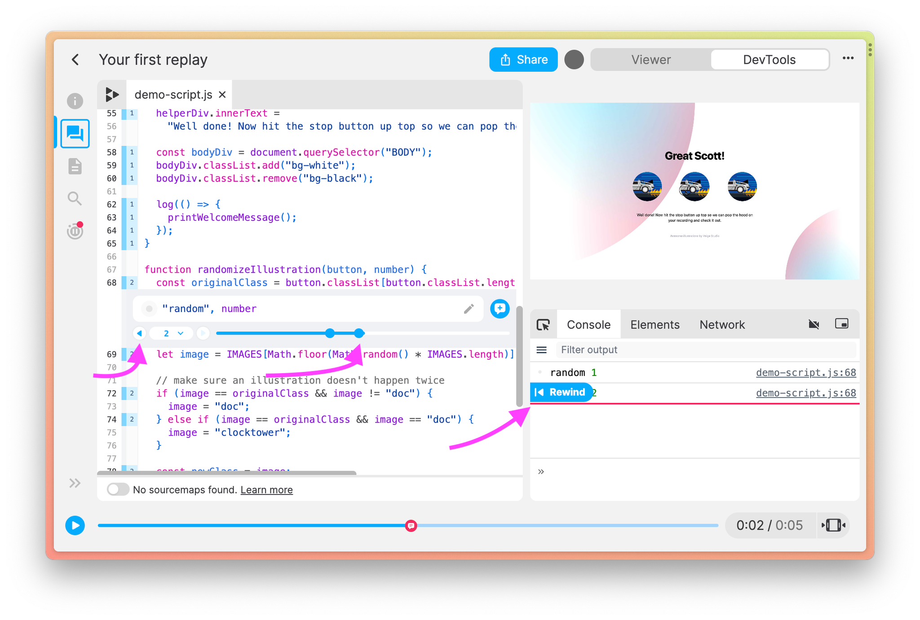This screenshot has height=620, width=920.
Task: Click the "random", number print statement field
Action: (308, 309)
